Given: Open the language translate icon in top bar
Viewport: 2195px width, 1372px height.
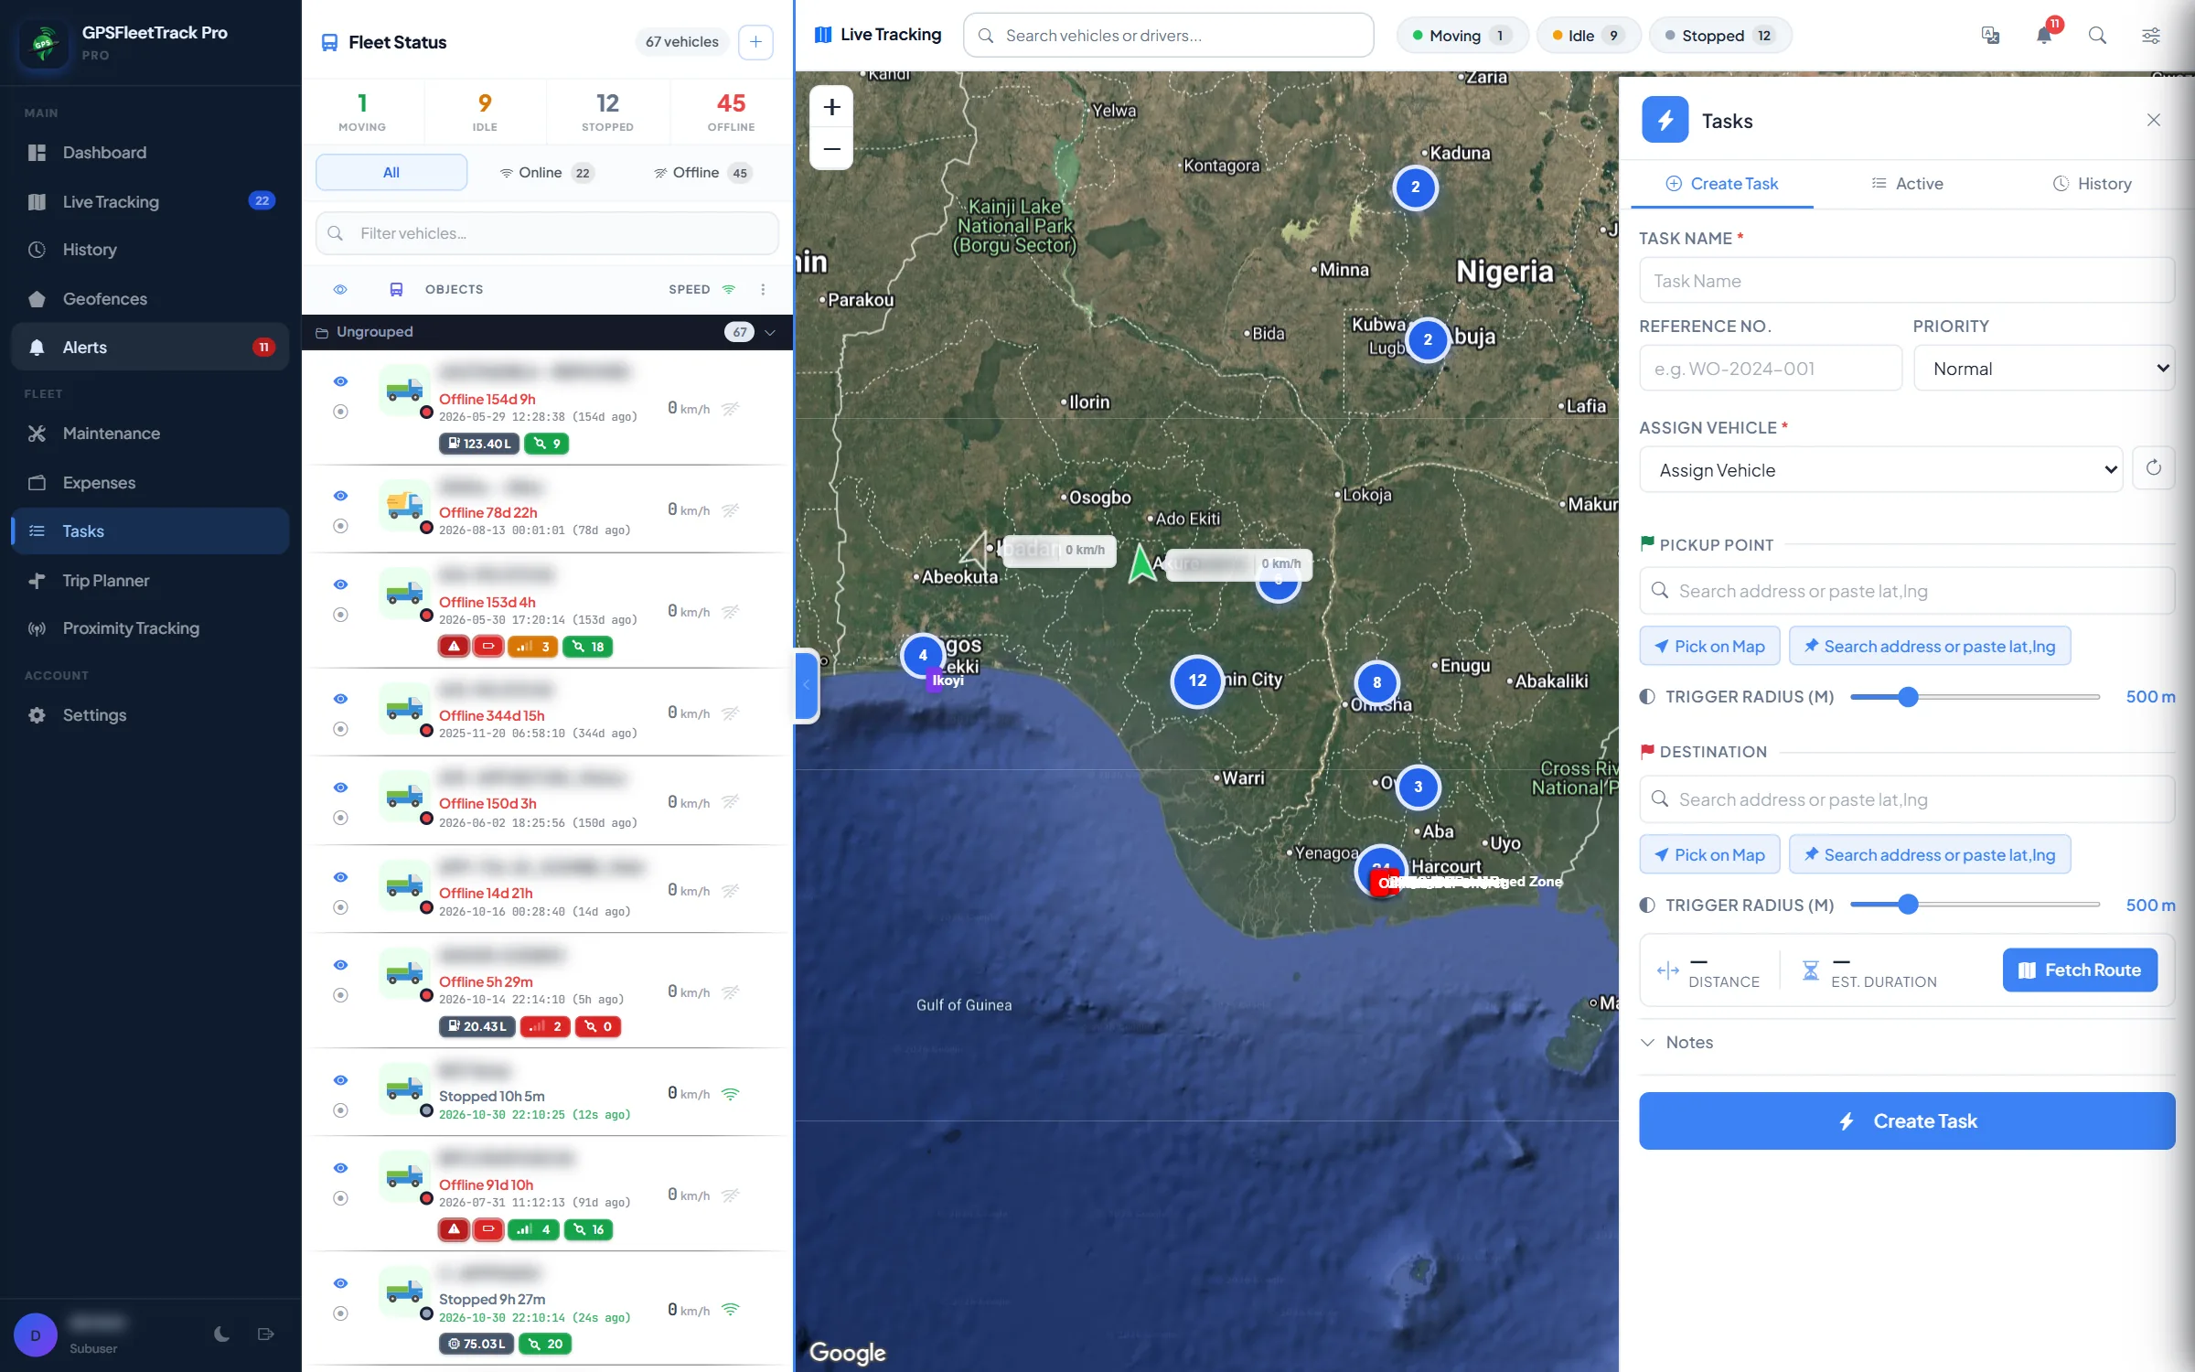Looking at the screenshot, I should (1990, 36).
